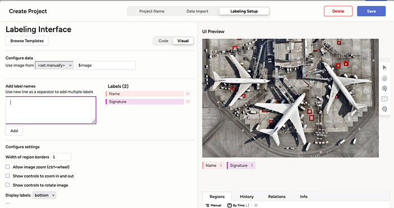Open the Relations tab

tap(277, 197)
